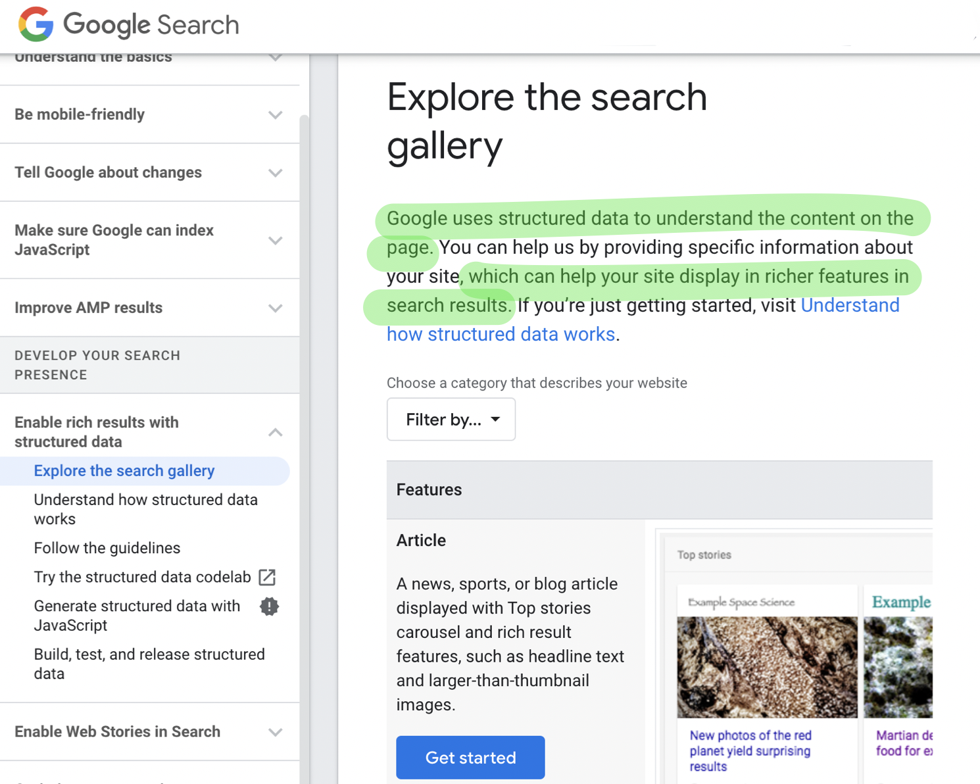Click the badge icon beside Generate structured data
The image size is (980, 784).
(x=269, y=606)
